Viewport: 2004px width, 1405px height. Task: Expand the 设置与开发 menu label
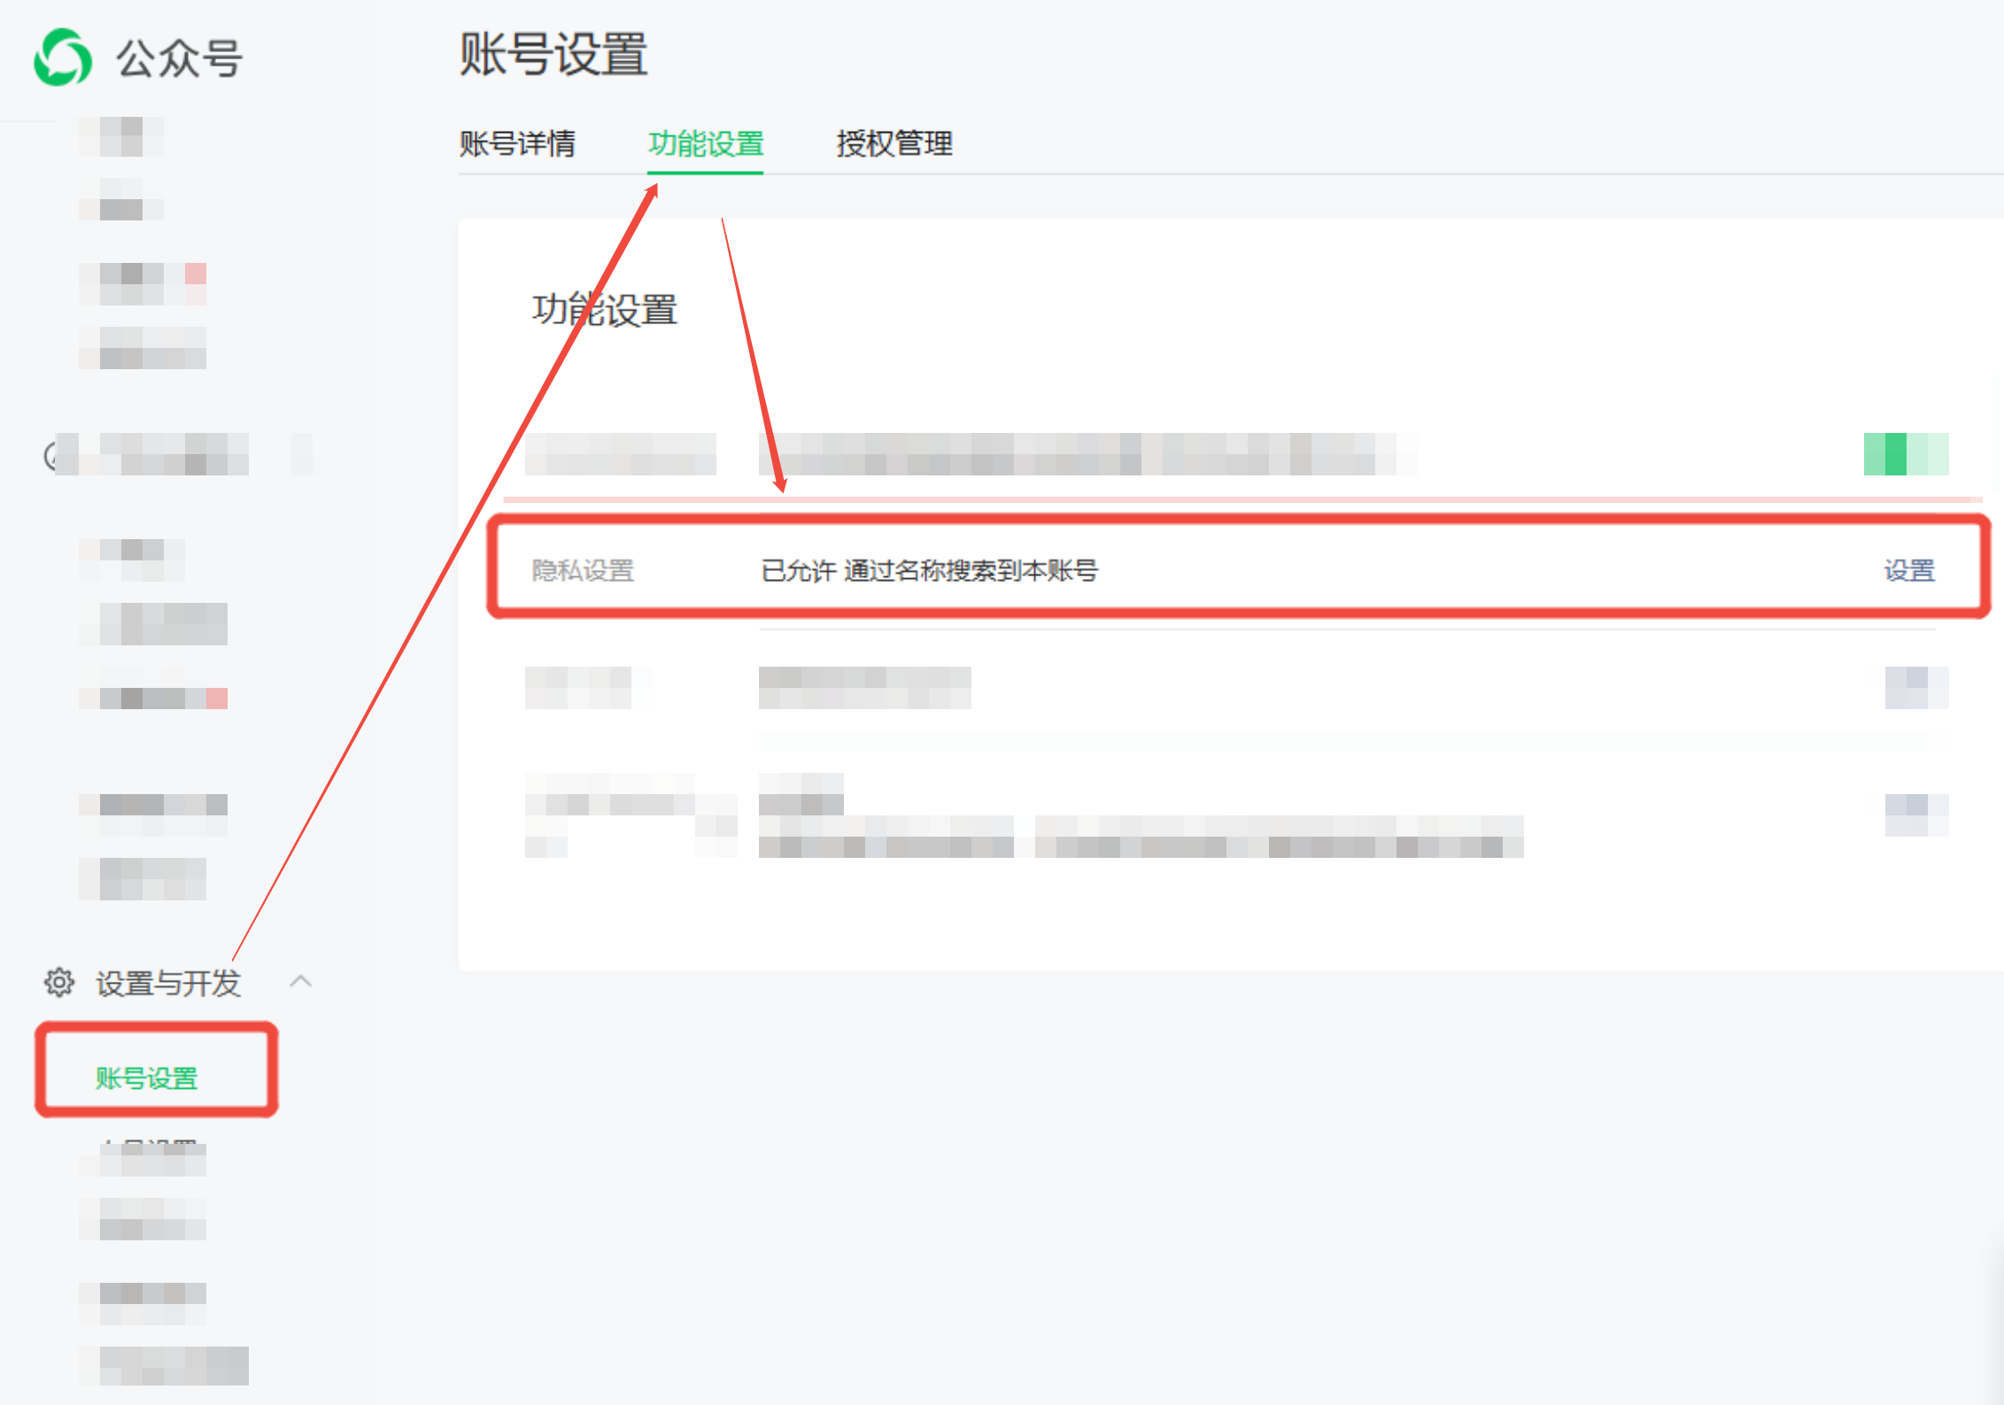point(168,984)
